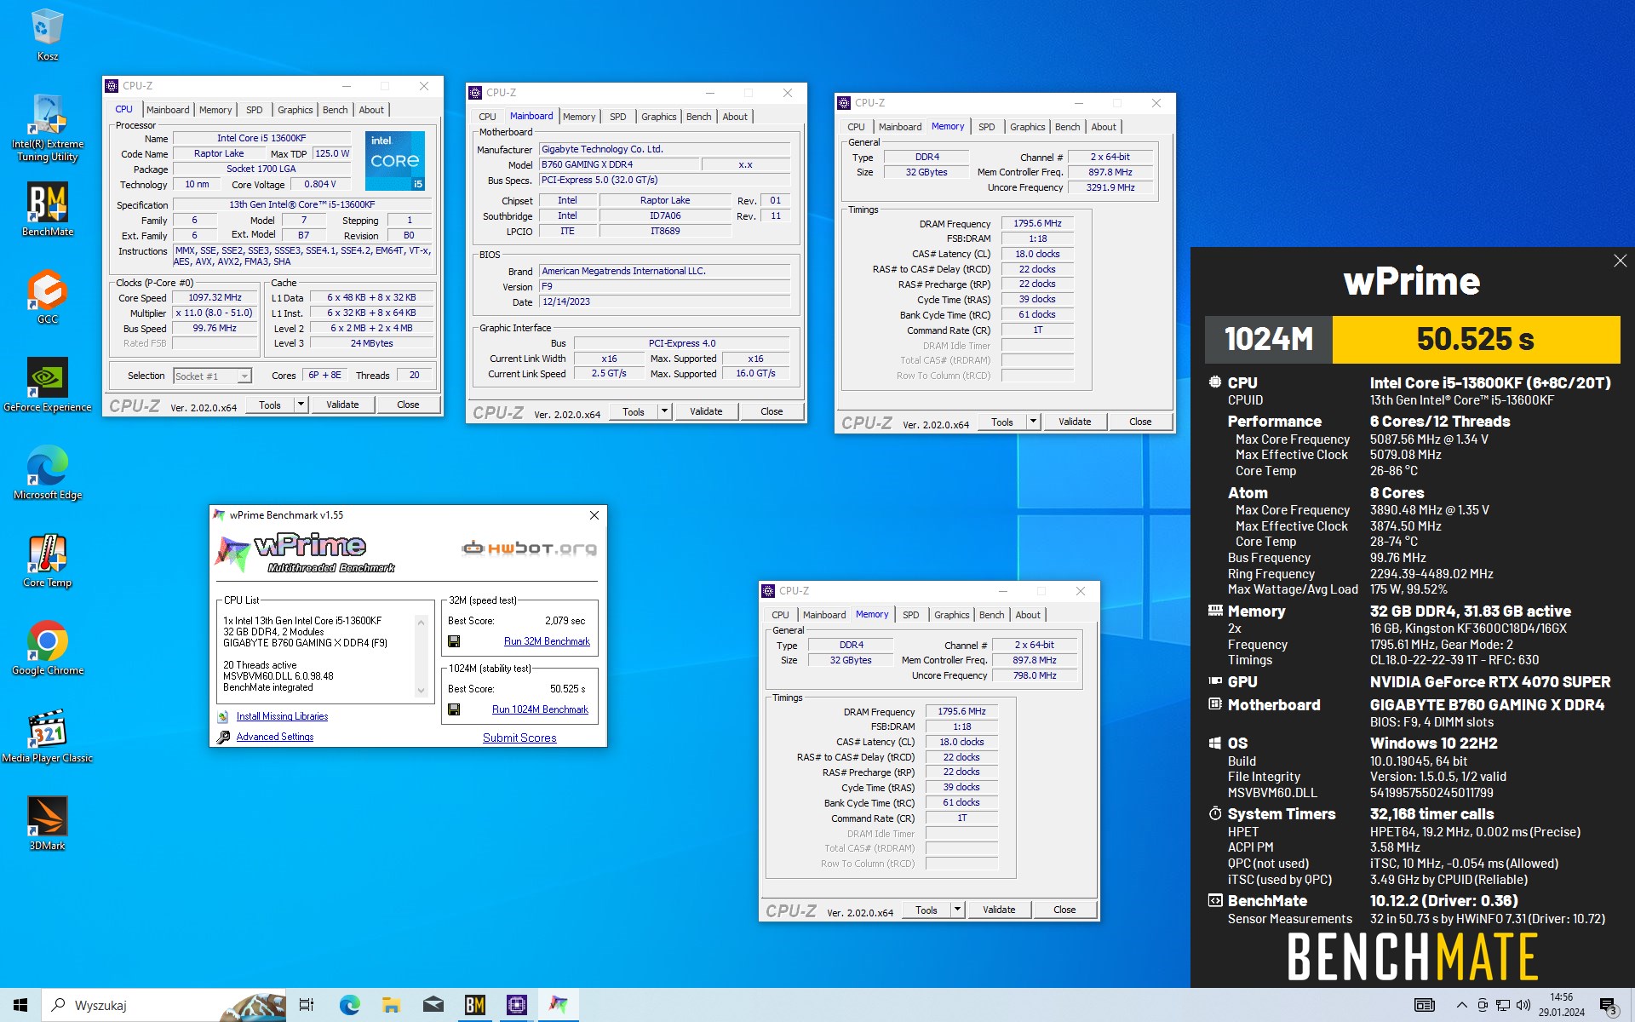Click the HWBOT.org logo in wPrime
This screenshot has height=1022, width=1635.
point(529,548)
